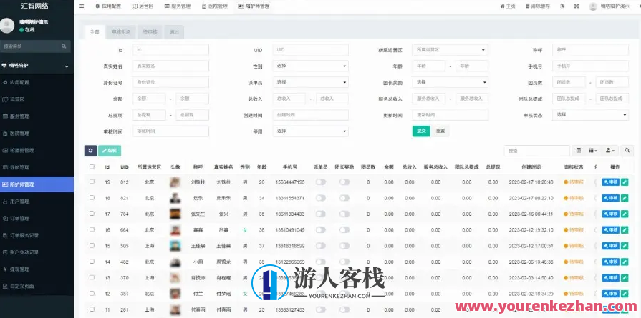Open 自定义页面 in the sidebar
The image size is (641, 318).
[37, 286]
